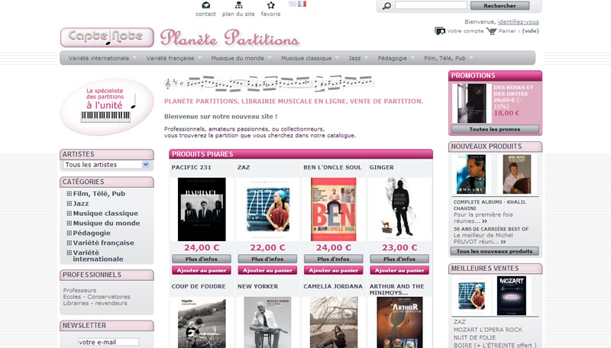611x348 pixels.
Task: Focus the newsletter votre e-mail field
Action: (x=108, y=342)
